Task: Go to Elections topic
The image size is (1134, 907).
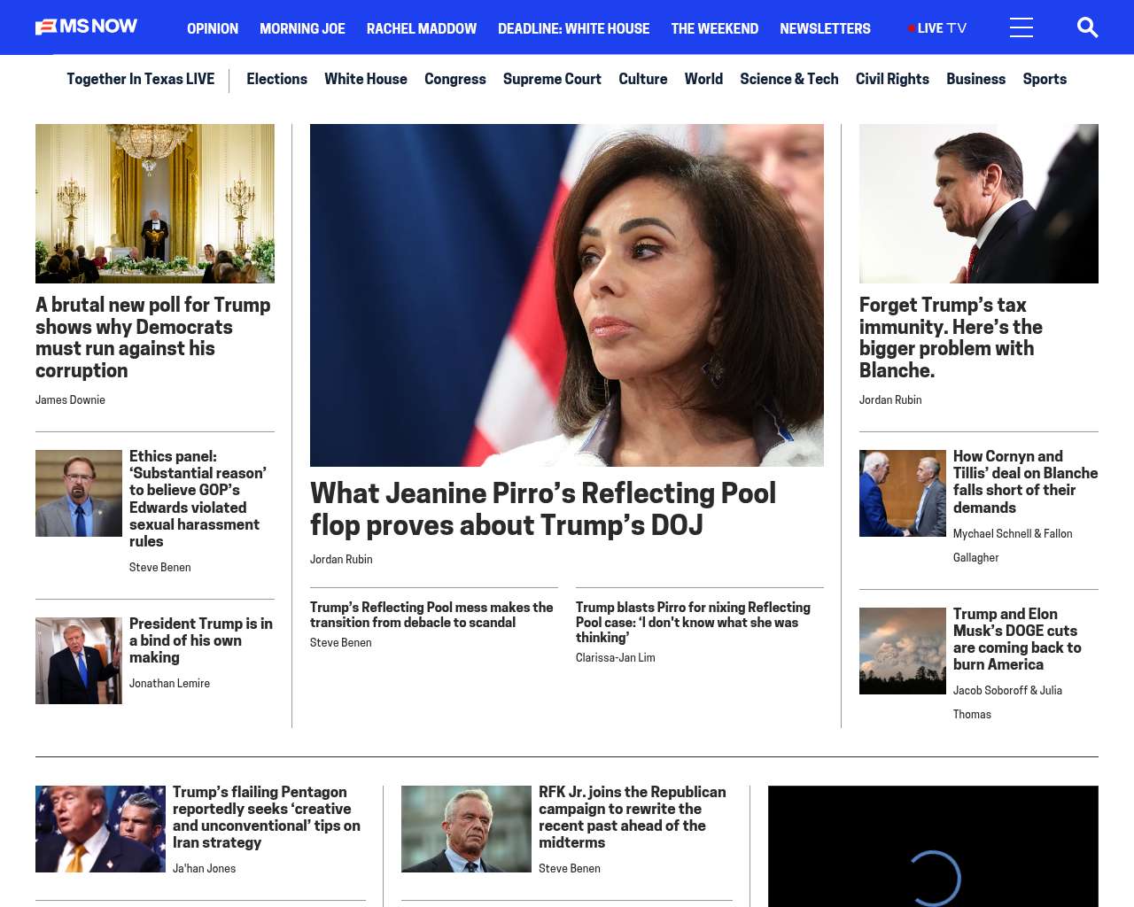Action: click(276, 79)
